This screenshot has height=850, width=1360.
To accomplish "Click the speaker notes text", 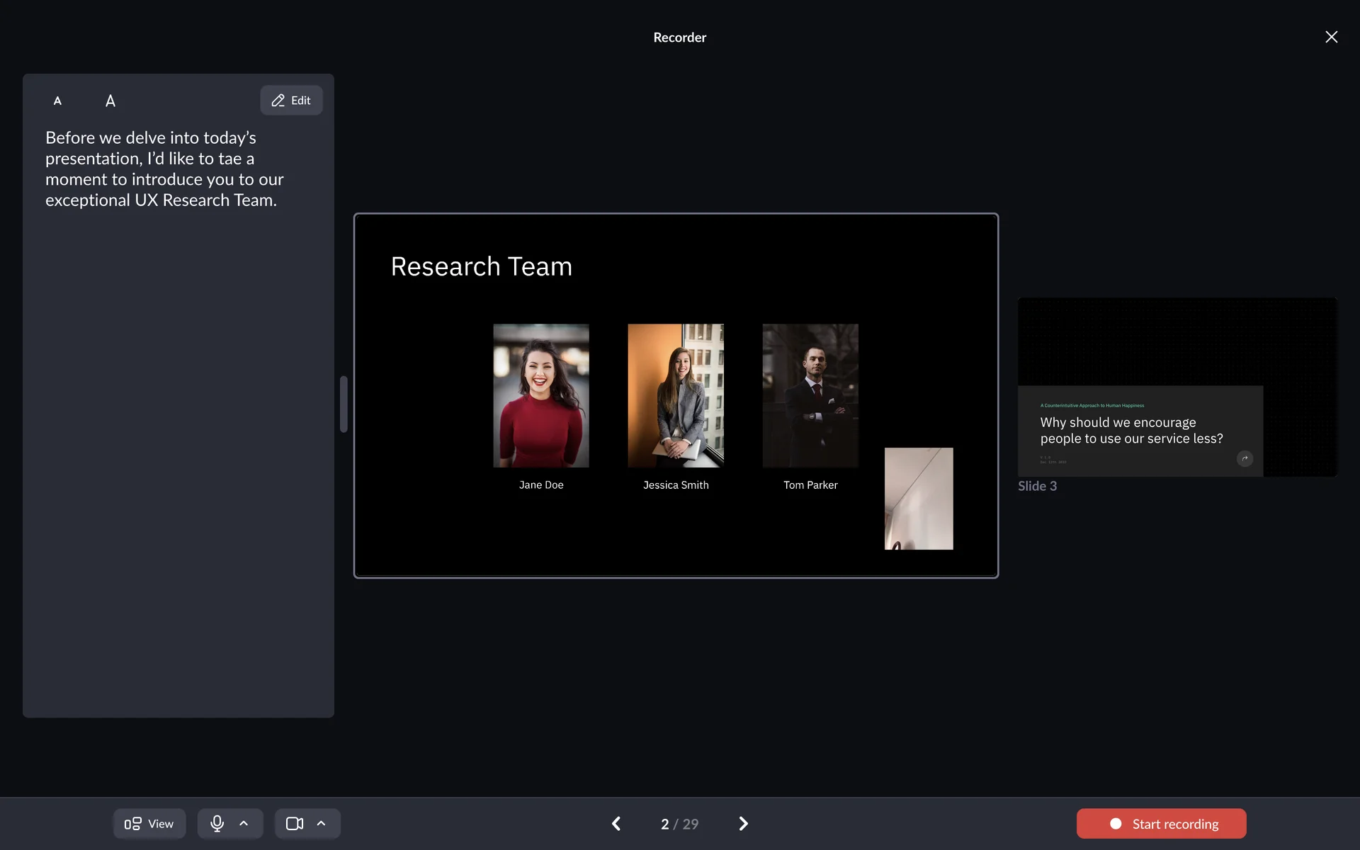I will [164, 169].
